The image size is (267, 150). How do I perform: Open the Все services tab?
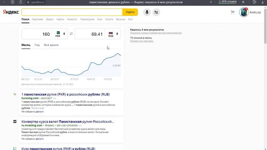[x=130, y=20]
